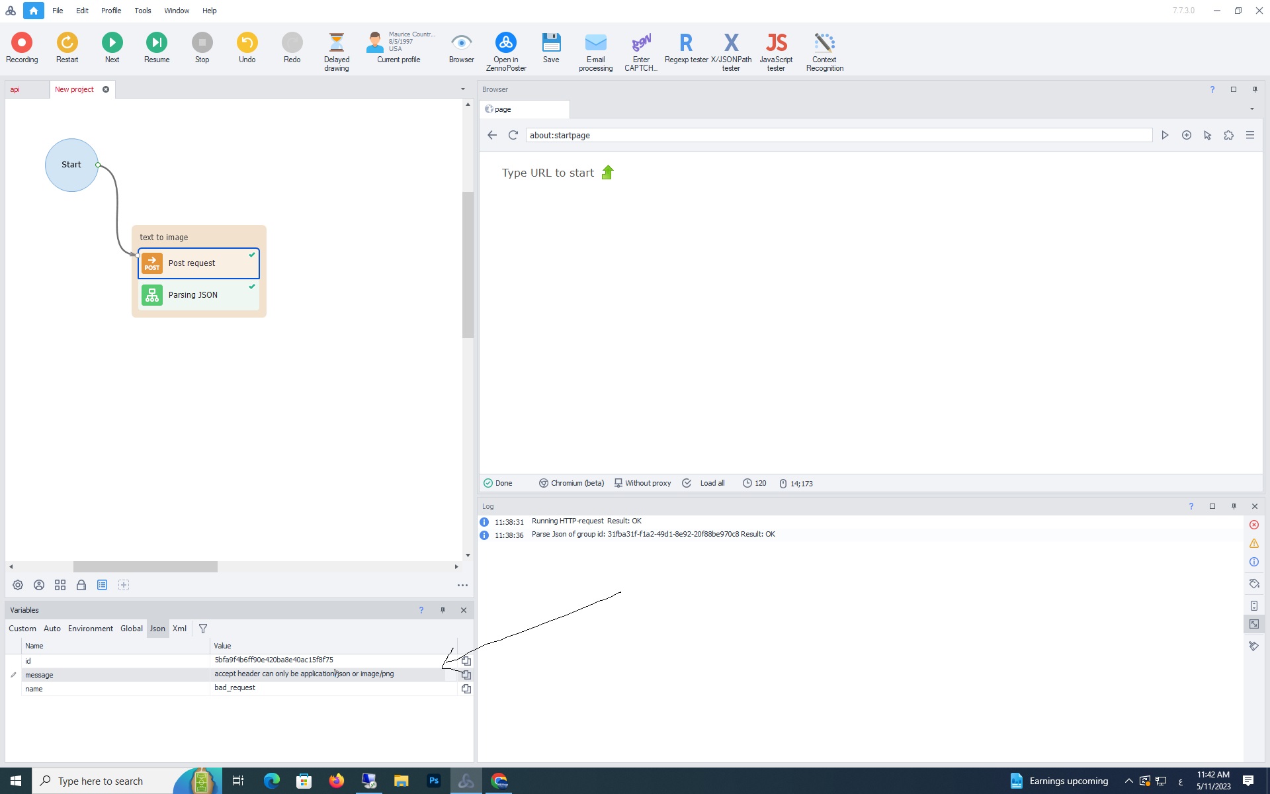Click the lock icon below canvas
1270x794 pixels.
pyautogui.click(x=81, y=585)
